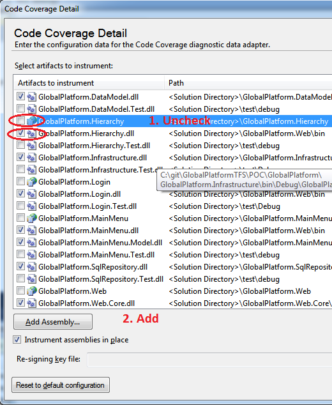Check the GlobalPlatform.Hierarchy project checkbox

(20, 121)
